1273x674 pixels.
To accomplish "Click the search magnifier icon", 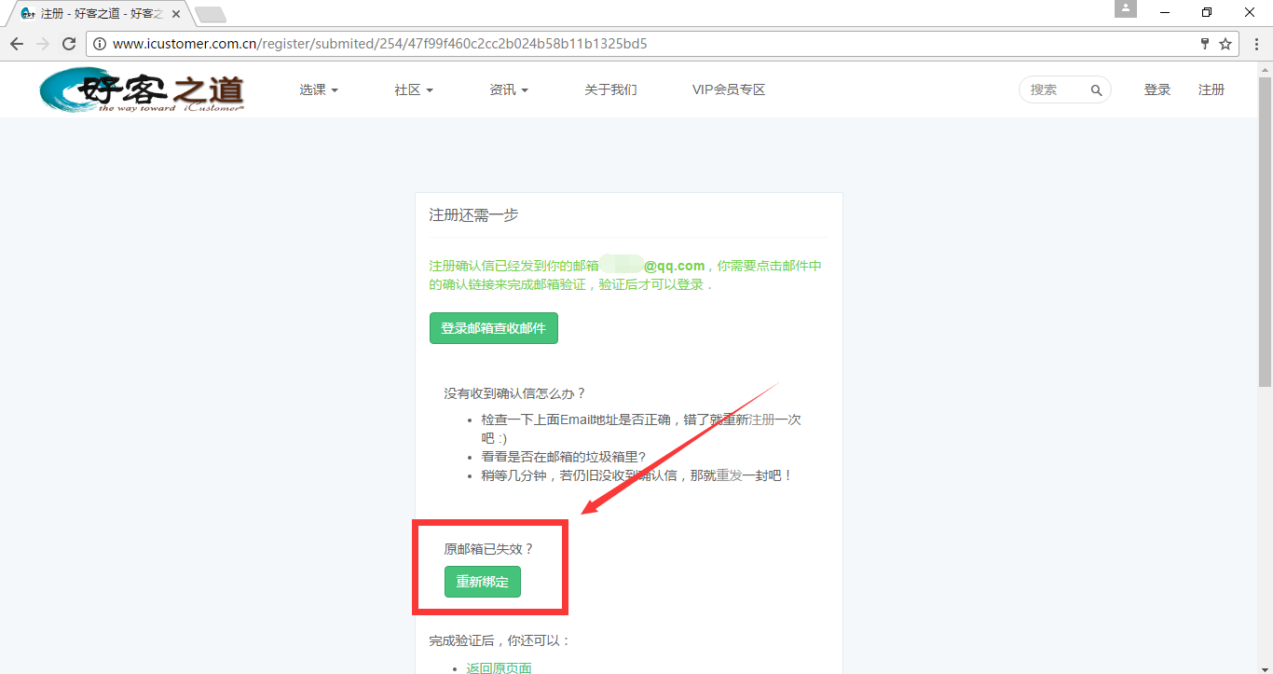I will click(x=1096, y=90).
